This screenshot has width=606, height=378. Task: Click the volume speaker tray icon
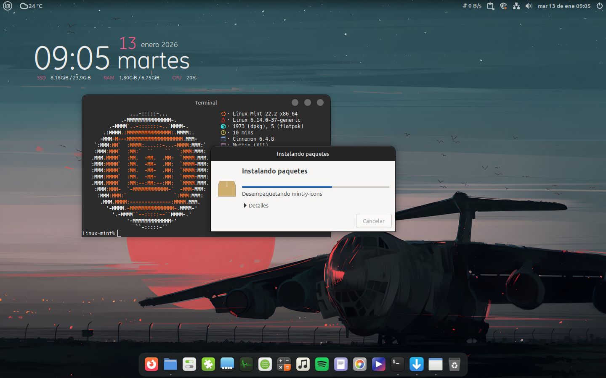pos(529,6)
